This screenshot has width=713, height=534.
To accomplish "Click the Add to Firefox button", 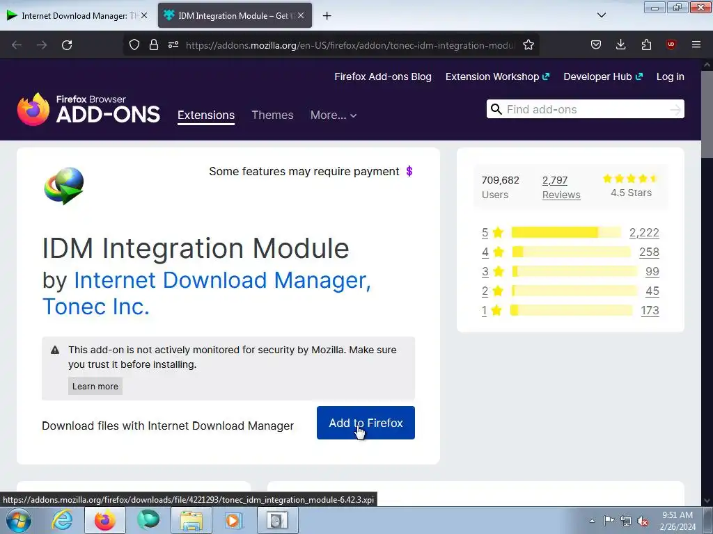I will 366,423.
